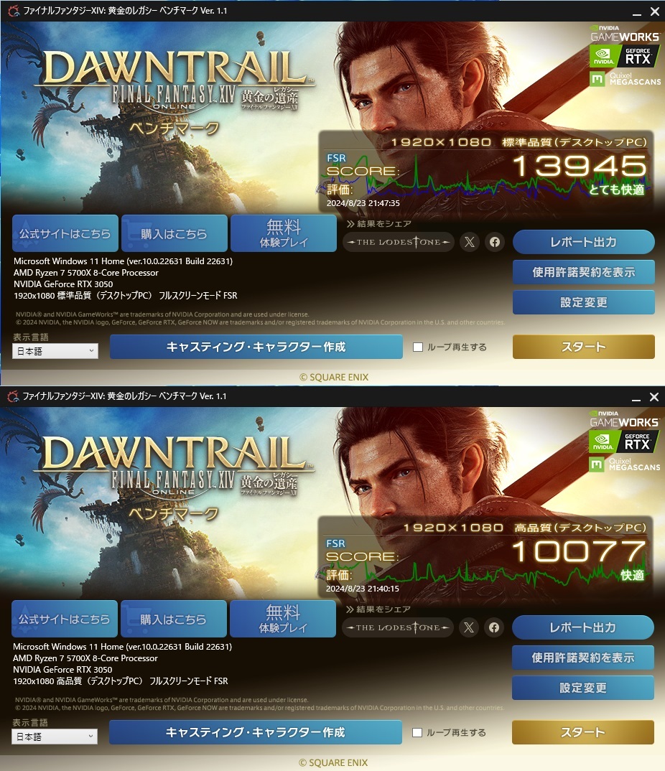Click X share icon in lower window

tap(469, 627)
